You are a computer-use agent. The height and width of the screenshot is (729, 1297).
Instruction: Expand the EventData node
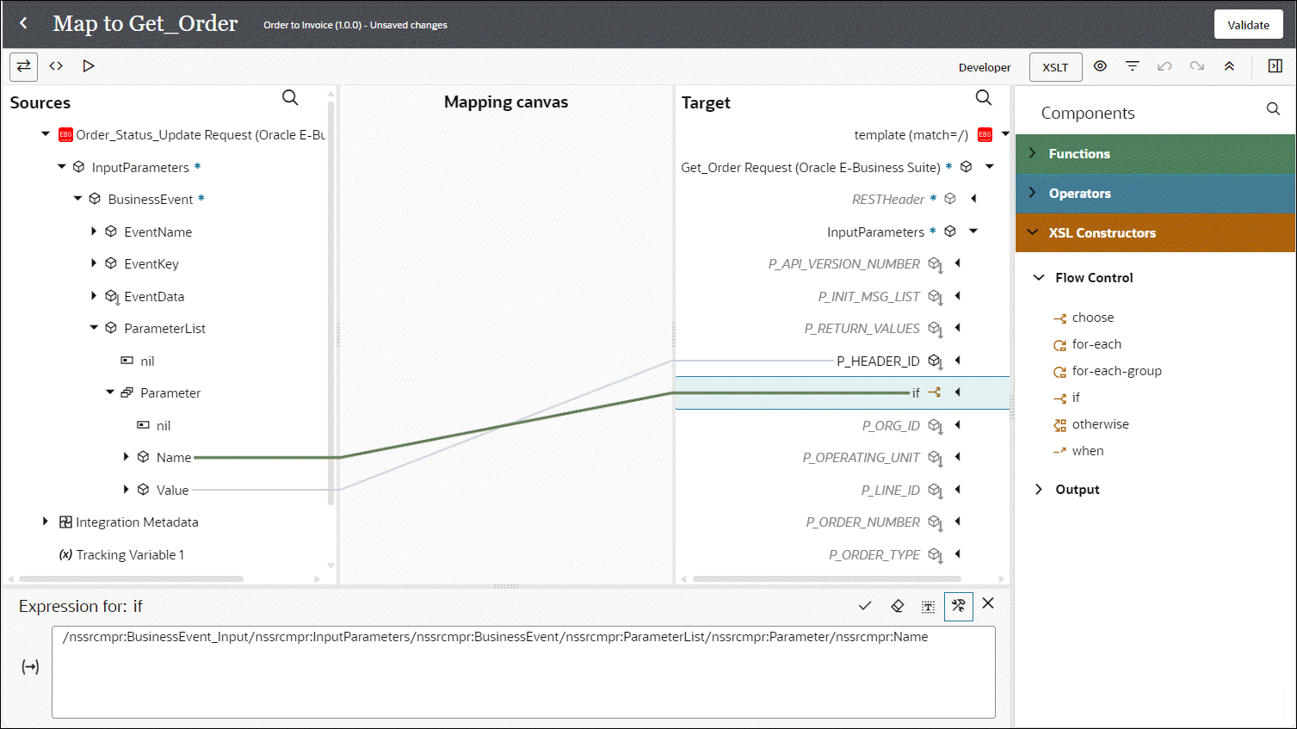94,295
